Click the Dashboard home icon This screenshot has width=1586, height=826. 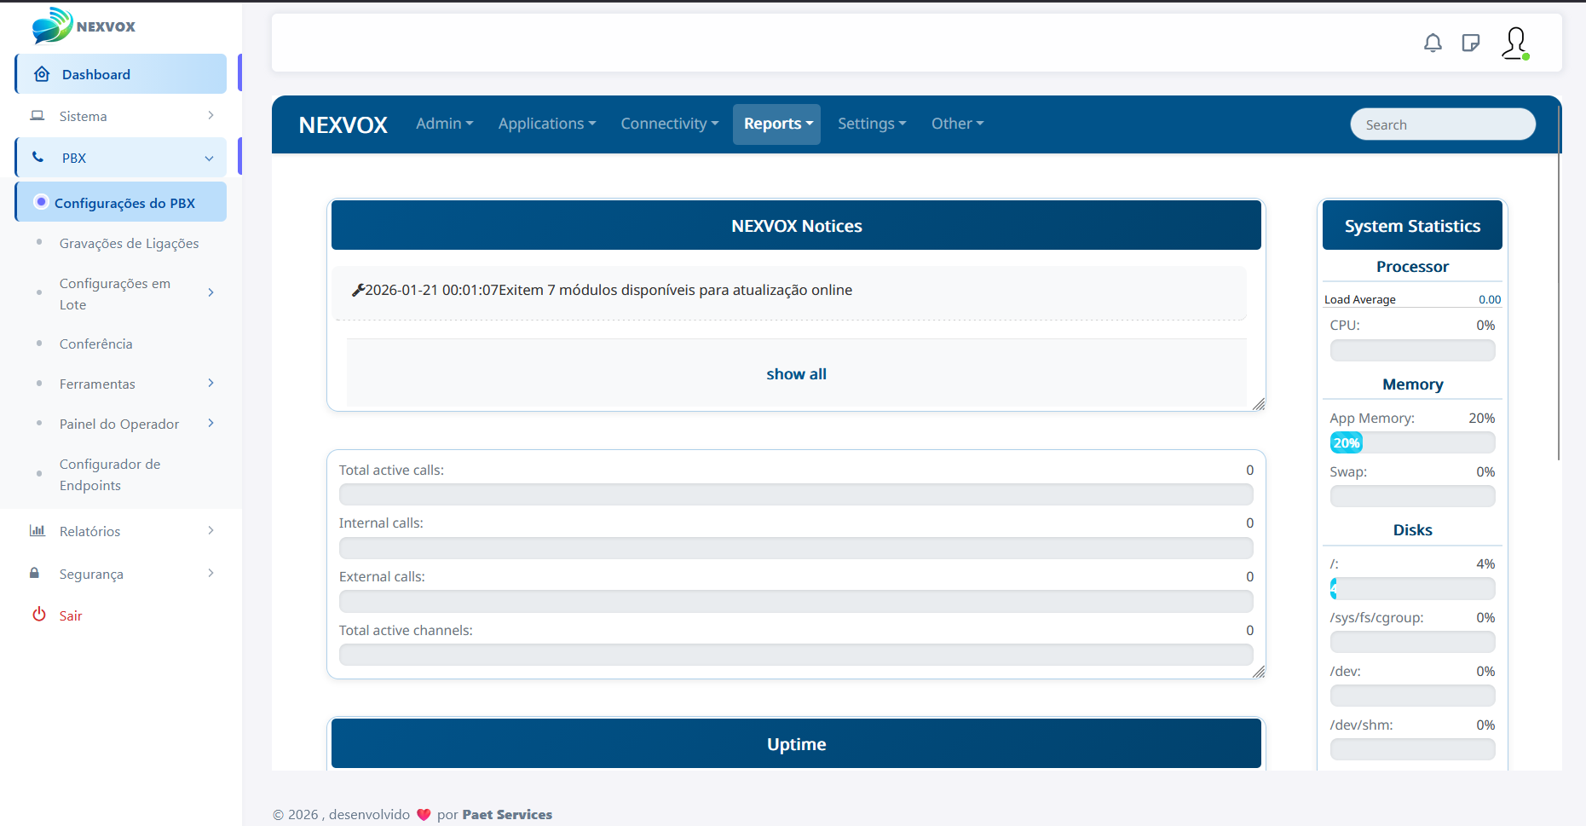click(42, 74)
